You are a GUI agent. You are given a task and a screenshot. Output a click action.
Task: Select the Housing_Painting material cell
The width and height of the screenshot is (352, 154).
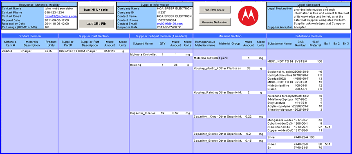[206, 92]
